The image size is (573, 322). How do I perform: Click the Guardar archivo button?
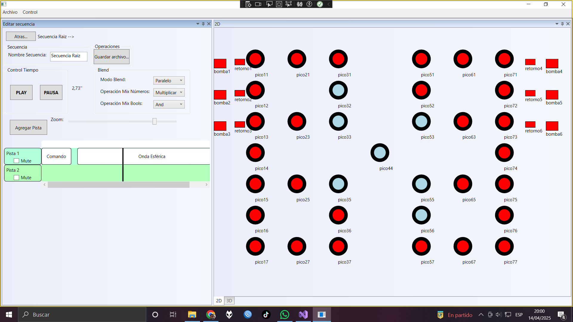click(x=112, y=57)
